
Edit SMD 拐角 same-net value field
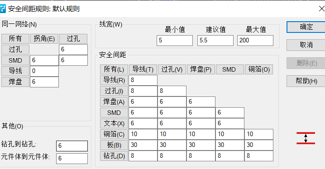[44, 60]
